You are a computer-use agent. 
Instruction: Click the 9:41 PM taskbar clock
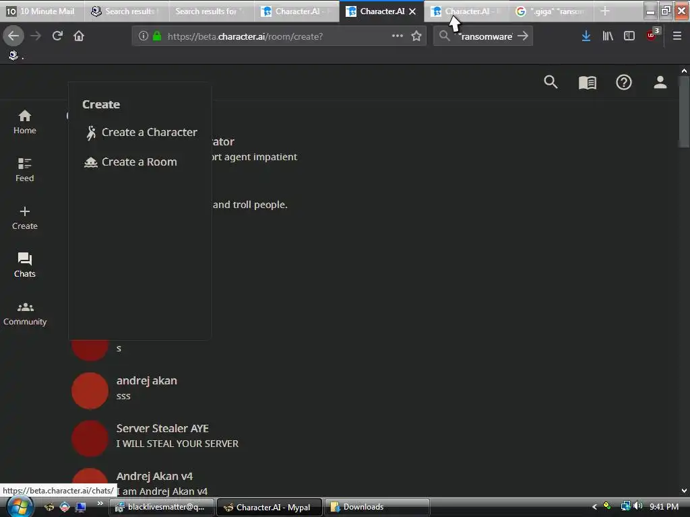pyautogui.click(x=664, y=507)
